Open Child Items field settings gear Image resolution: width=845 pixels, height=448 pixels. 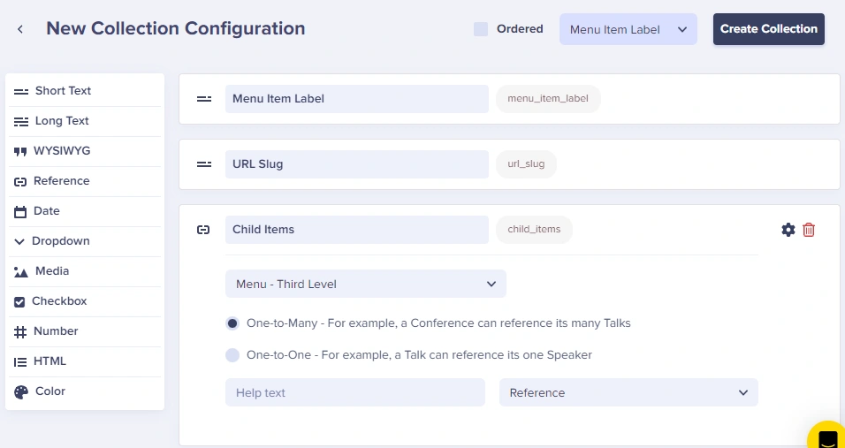click(x=788, y=230)
